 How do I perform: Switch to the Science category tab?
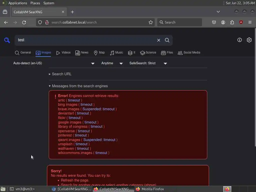pyautogui.click(x=148, y=52)
